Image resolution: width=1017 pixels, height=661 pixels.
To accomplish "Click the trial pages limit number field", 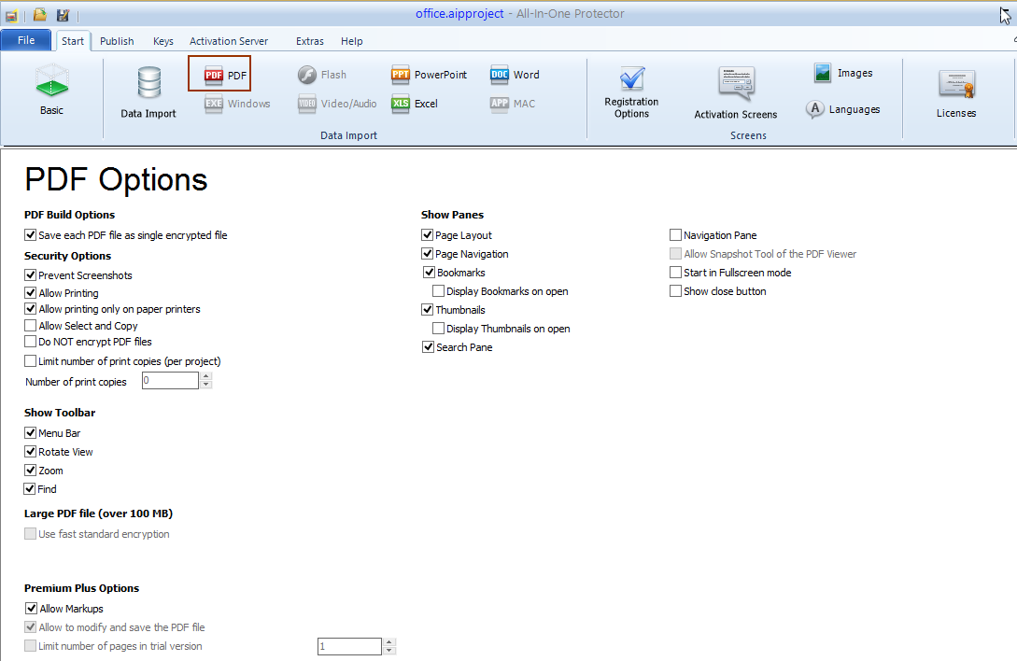I will click(x=349, y=647).
